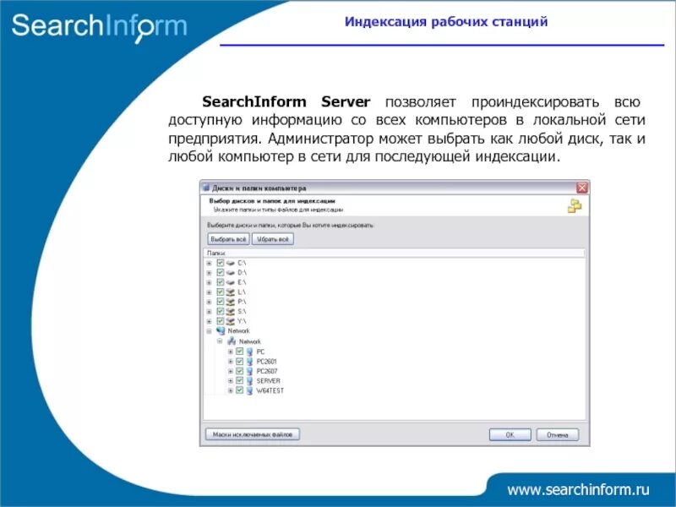Click the S:\ network drive icon

tap(230, 311)
